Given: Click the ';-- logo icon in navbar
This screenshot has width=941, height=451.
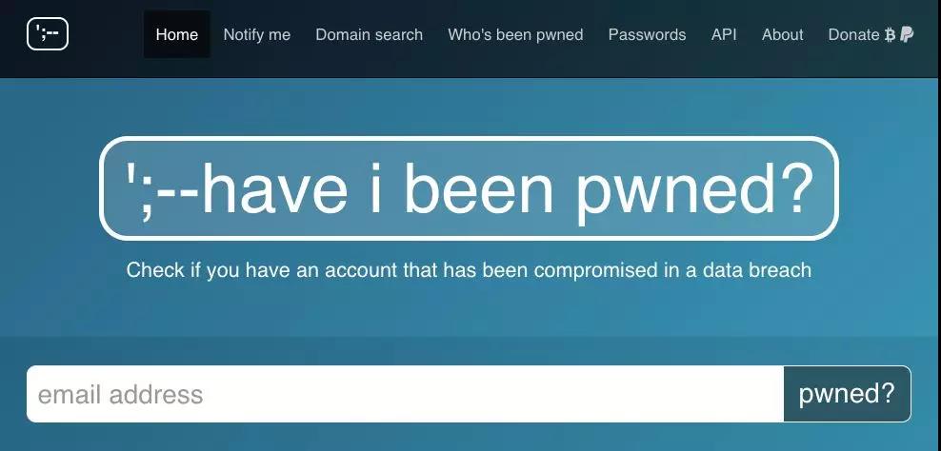Looking at the screenshot, I should coord(48,33).
